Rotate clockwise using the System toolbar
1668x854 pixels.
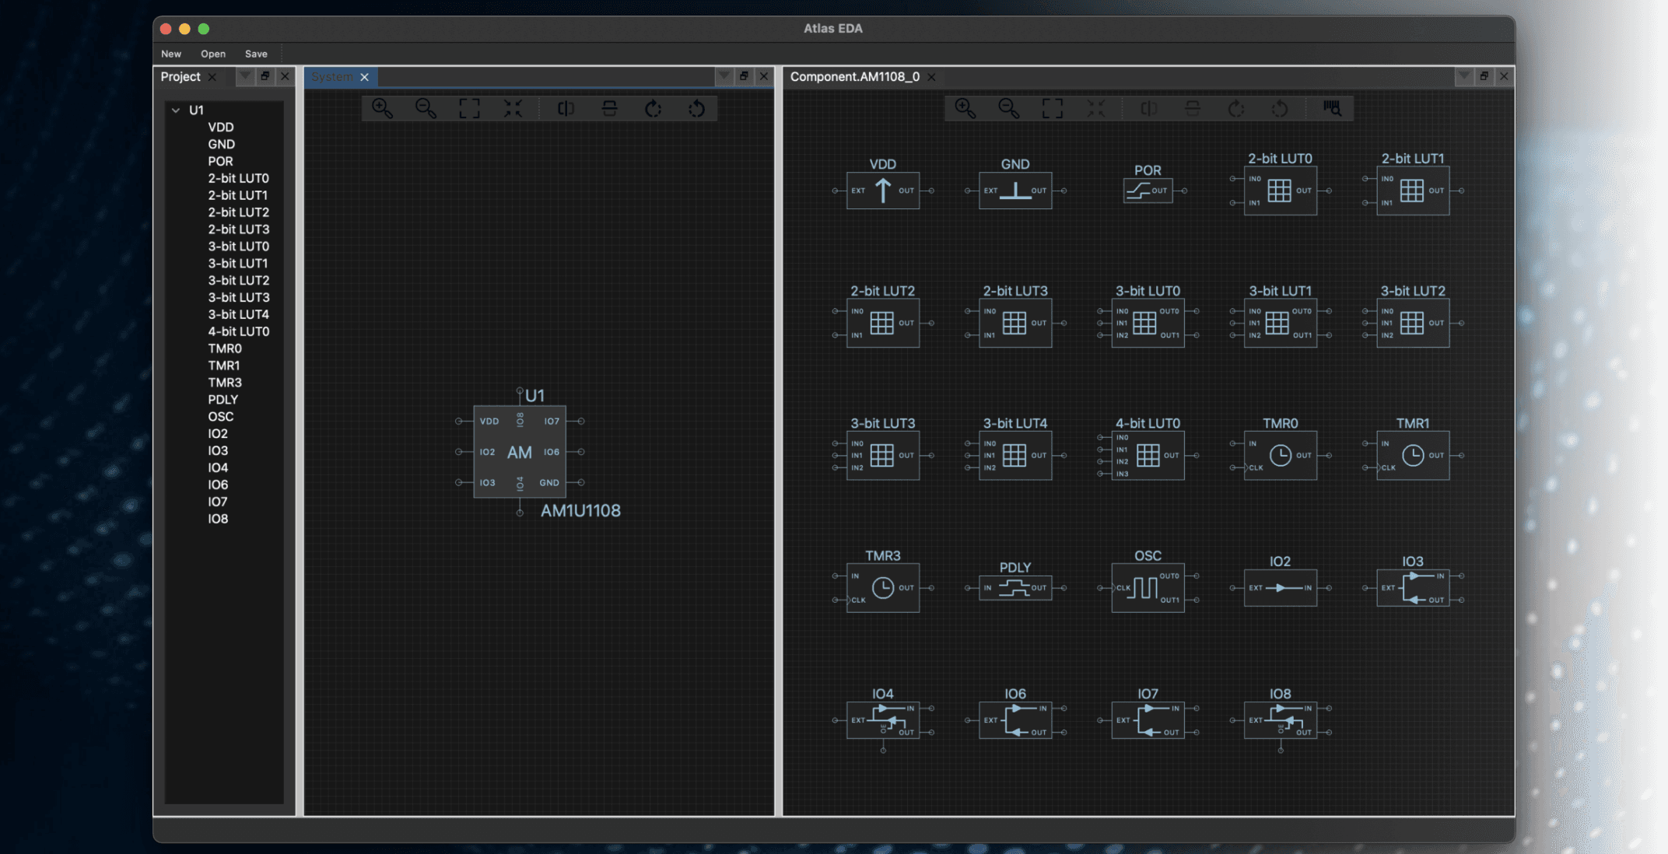tap(653, 109)
